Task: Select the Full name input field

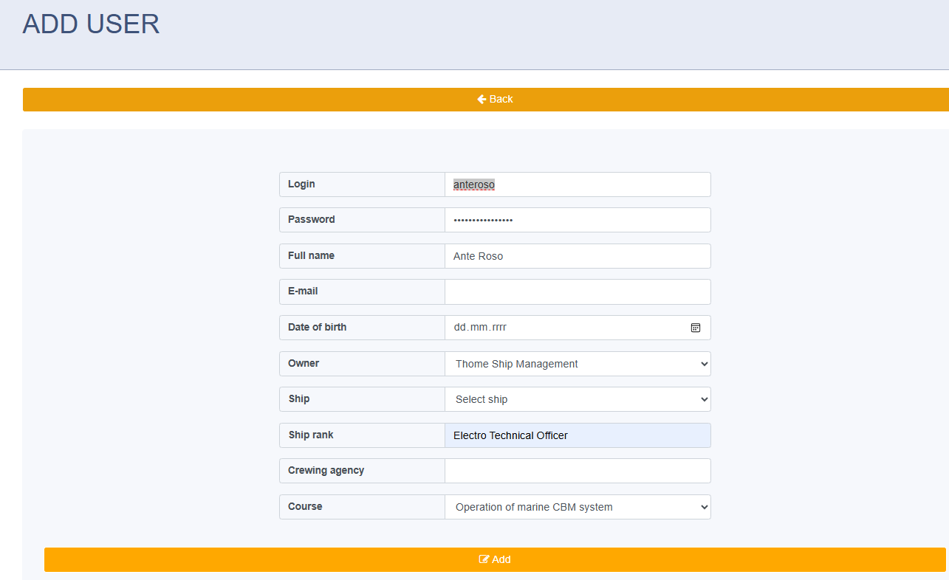Action: coord(578,256)
